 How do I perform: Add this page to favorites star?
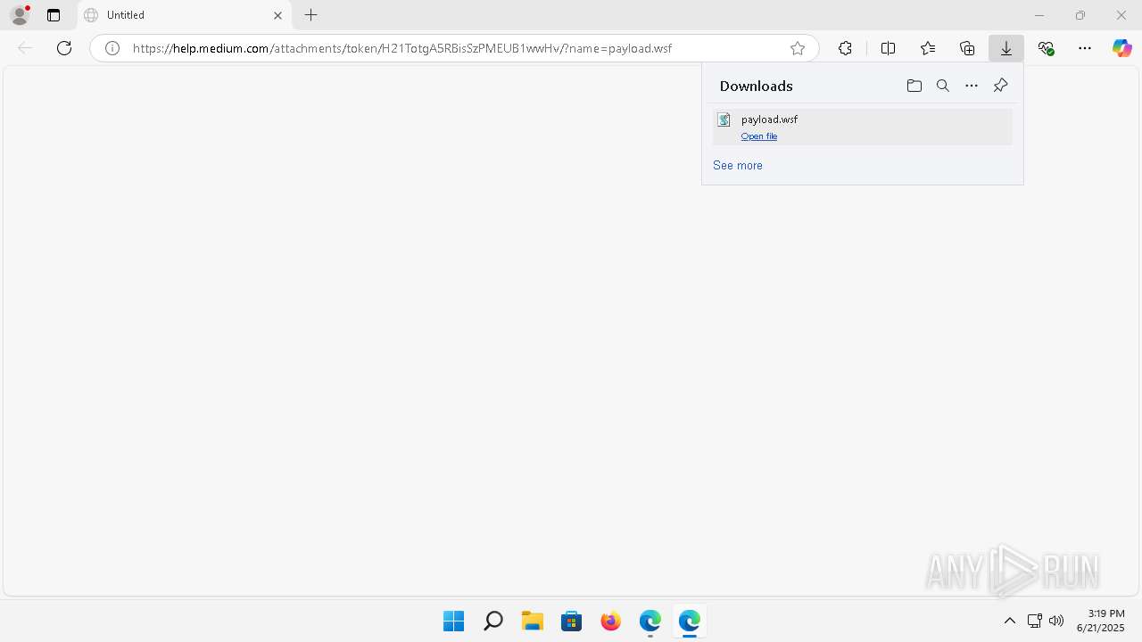(x=798, y=48)
